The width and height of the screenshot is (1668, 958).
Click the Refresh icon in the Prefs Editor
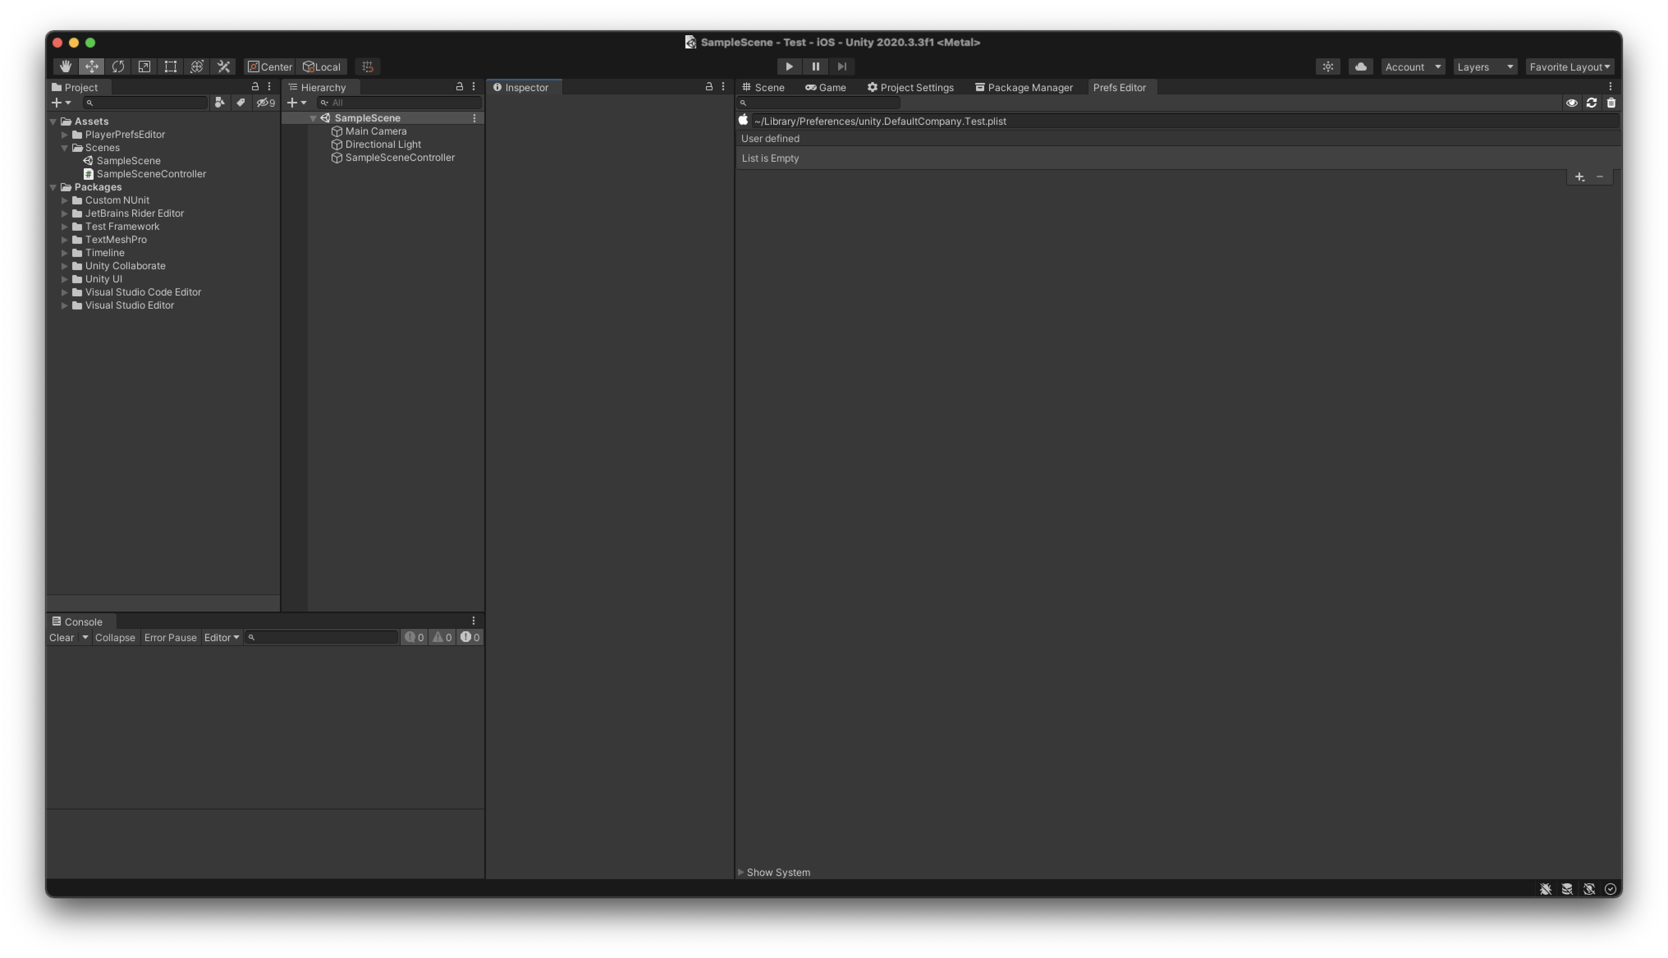tap(1591, 103)
